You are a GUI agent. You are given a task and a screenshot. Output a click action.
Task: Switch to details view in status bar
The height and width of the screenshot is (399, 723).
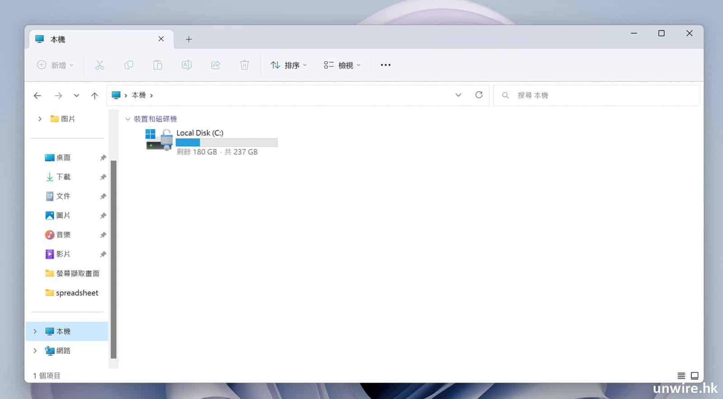[x=681, y=376]
